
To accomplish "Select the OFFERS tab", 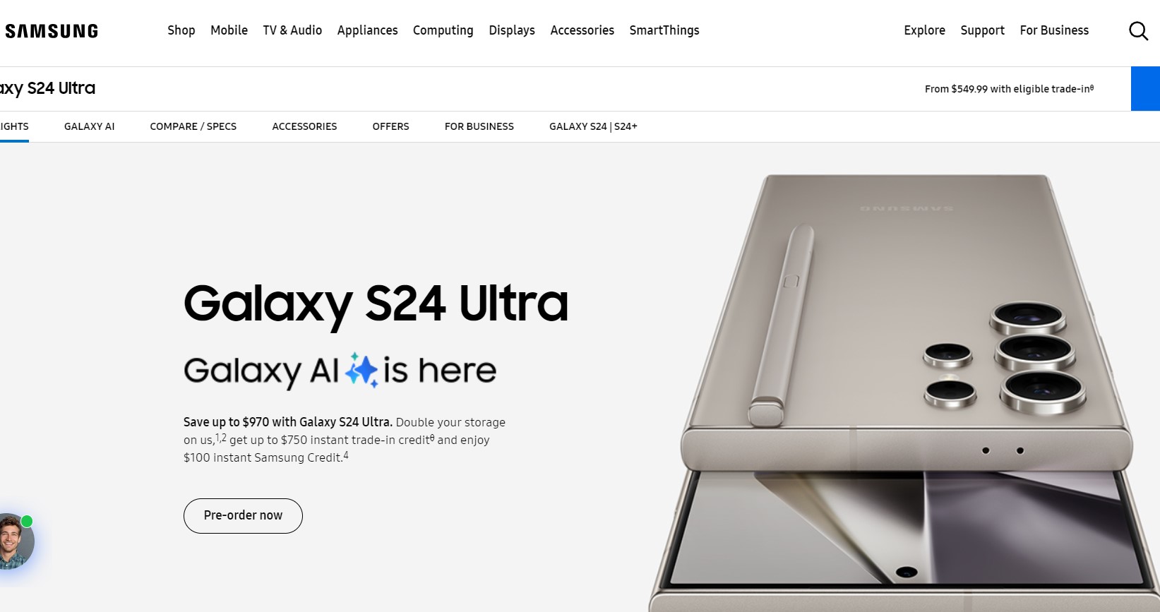I will (x=390, y=126).
